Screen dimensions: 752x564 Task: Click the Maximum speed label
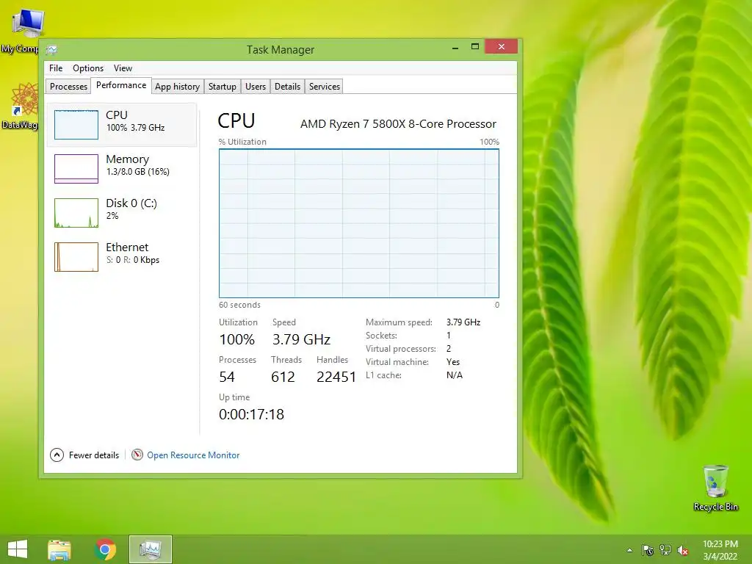tap(399, 322)
